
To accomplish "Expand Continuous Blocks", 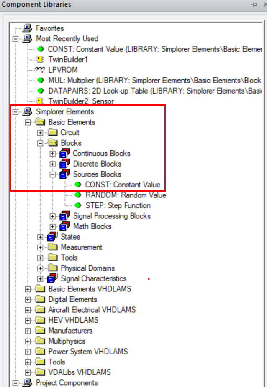I will (x=52, y=154).
